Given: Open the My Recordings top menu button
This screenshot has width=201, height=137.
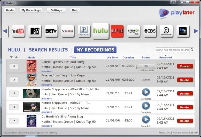Looking at the screenshot, I should pyautogui.click(x=31, y=10).
